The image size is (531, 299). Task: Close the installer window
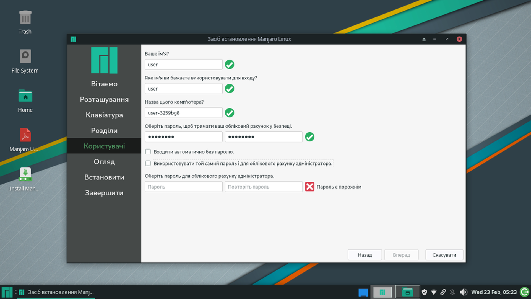pyautogui.click(x=459, y=39)
